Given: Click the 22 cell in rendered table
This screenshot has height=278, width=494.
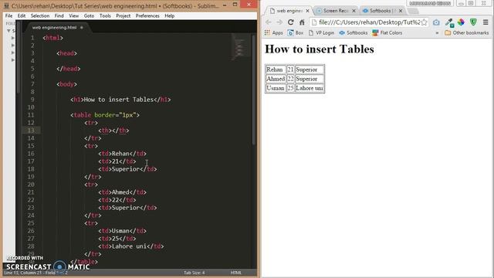Looking at the screenshot, I should (290, 79).
